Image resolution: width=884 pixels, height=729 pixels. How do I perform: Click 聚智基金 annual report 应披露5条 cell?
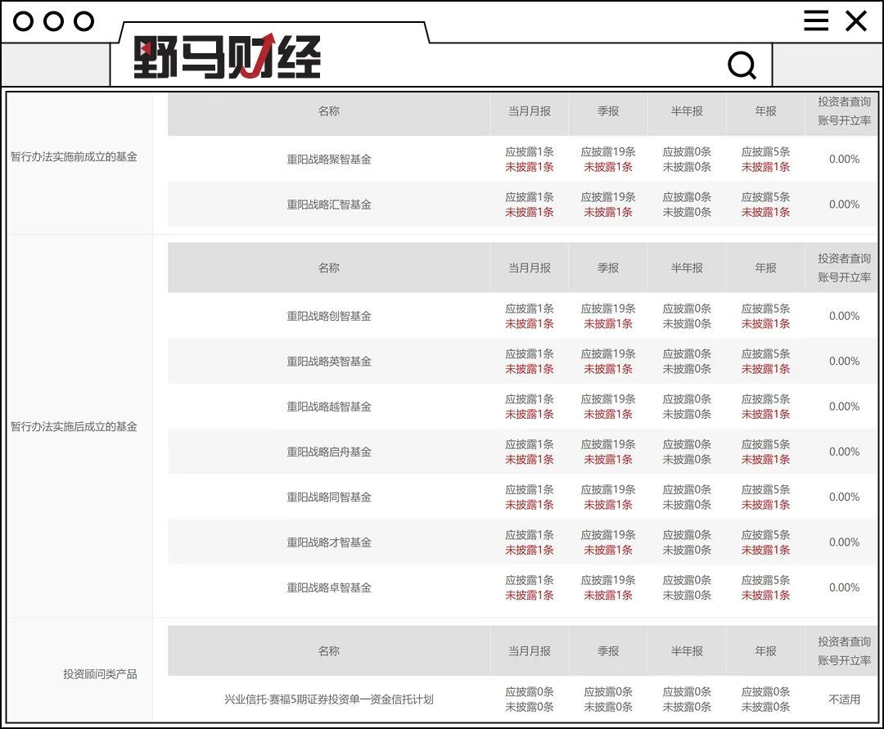pos(765,151)
